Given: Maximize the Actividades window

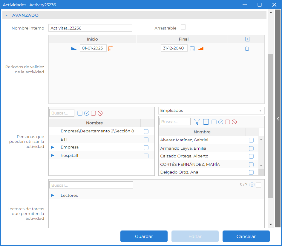Looking at the screenshot, I should click(x=260, y=5).
